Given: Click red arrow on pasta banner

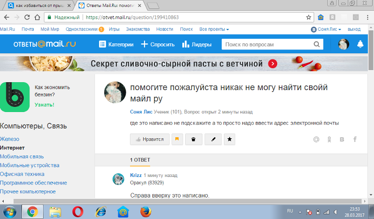Looking at the screenshot, I should (x=273, y=64).
